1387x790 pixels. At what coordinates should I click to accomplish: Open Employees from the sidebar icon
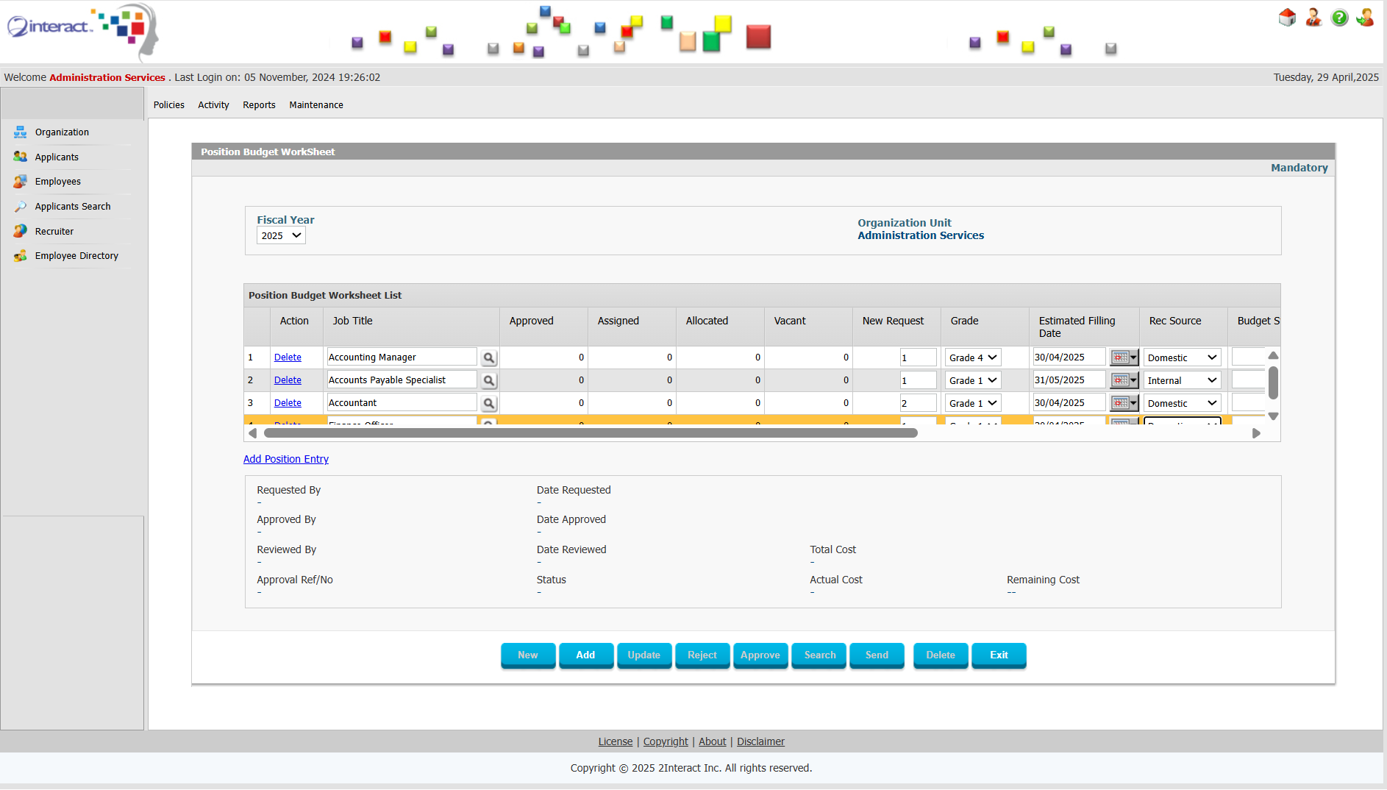(20, 181)
